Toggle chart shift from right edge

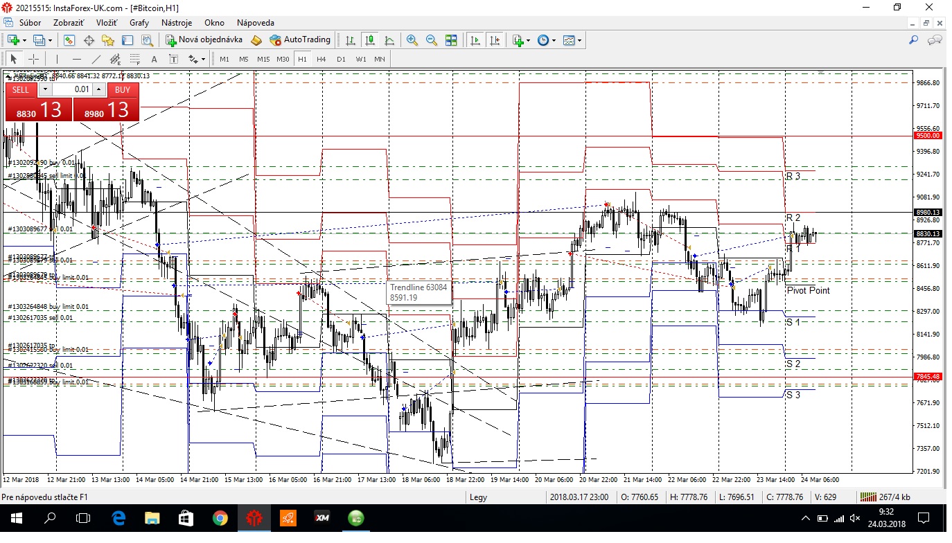(x=495, y=40)
